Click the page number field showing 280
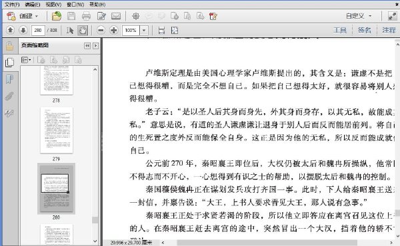The width and height of the screenshot is (400, 246). pos(38,31)
